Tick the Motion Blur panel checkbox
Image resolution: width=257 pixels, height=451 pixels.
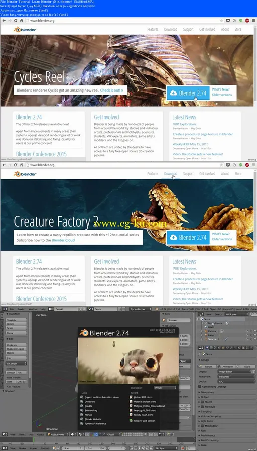[202, 426]
